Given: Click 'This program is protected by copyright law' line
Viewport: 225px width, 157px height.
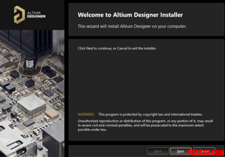Looking at the screenshot, I should (x=150, y=114).
